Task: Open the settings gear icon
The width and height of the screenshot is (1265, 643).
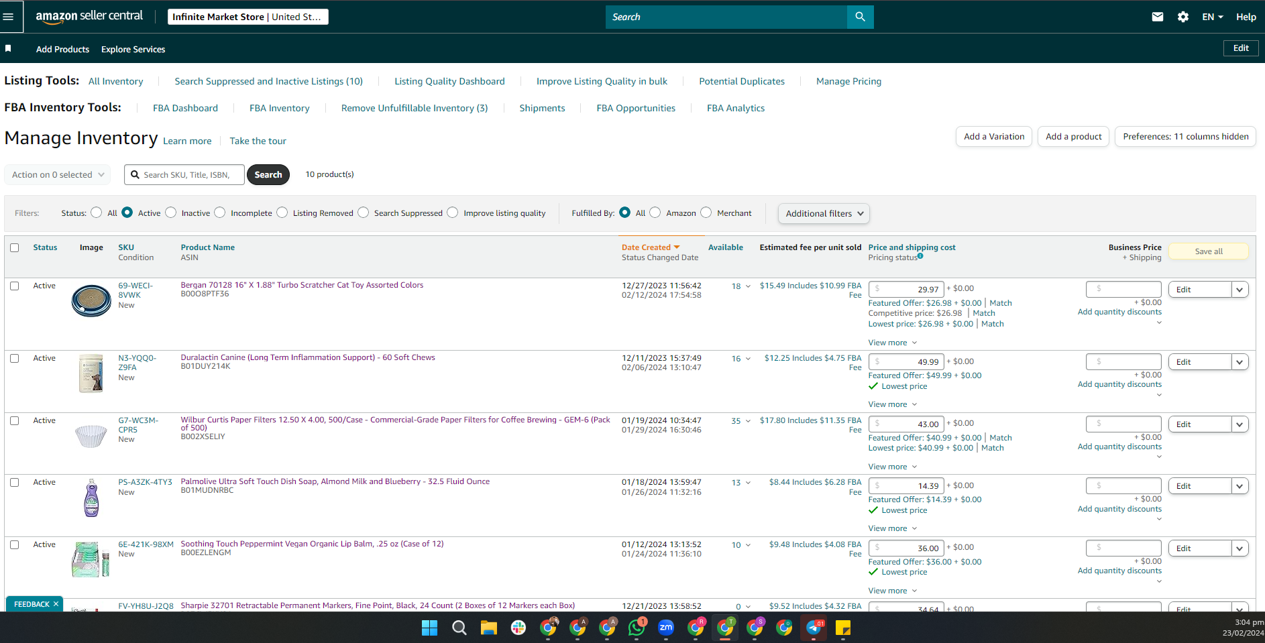Action: 1183,17
